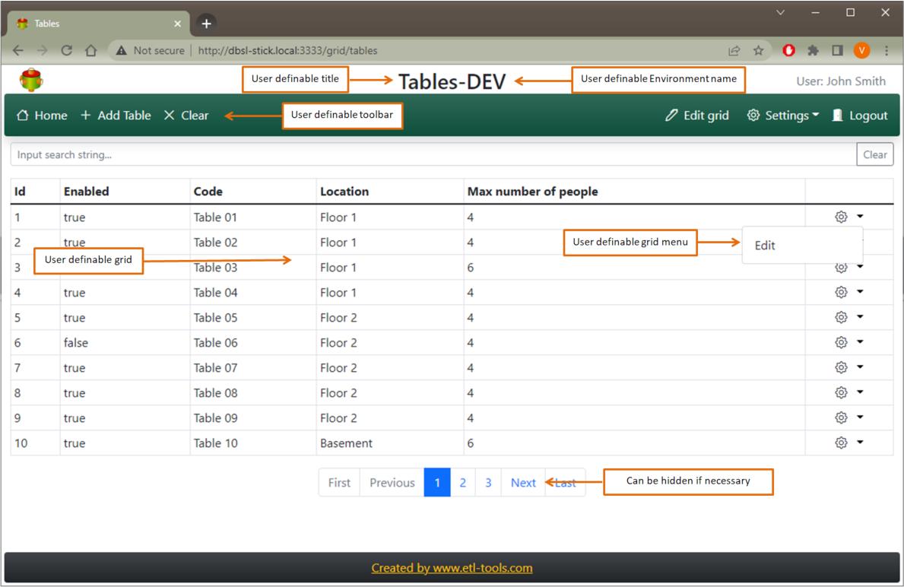This screenshot has height=587, width=904.
Task: Go to page 3
Action: (488, 483)
